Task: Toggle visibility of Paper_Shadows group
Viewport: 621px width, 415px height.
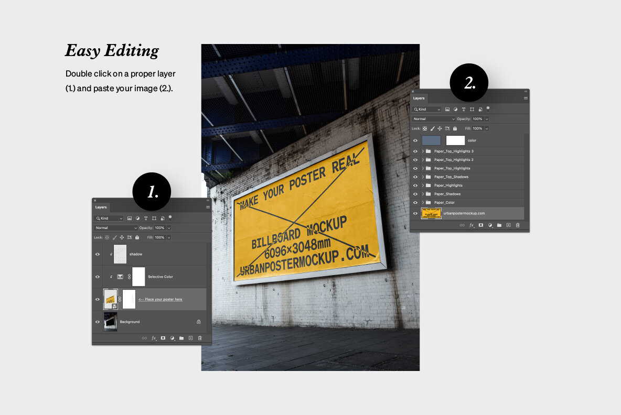Action: pos(415,194)
